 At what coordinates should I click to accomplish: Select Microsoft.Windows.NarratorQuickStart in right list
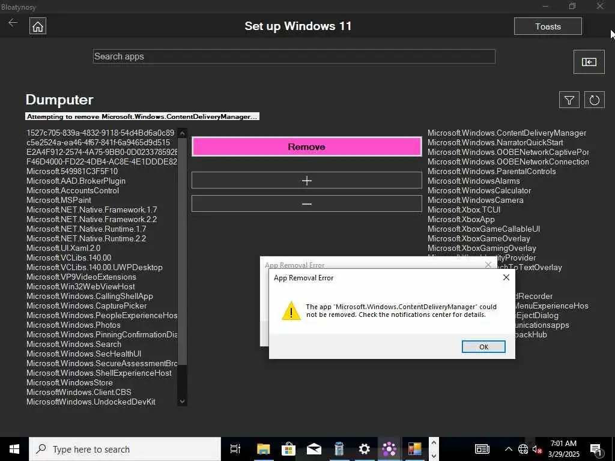[495, 142]
